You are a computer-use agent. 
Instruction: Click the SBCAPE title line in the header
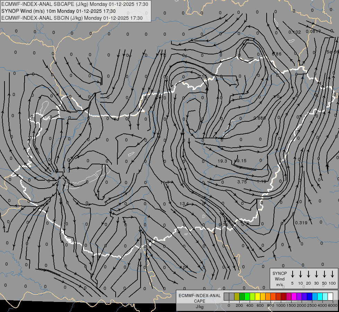(75, 4)
